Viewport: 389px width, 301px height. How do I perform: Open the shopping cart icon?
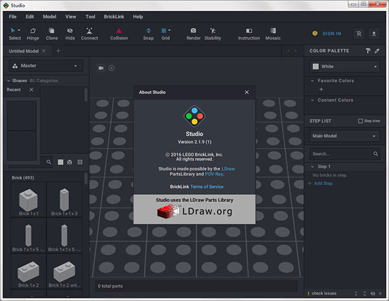(359, 34)
